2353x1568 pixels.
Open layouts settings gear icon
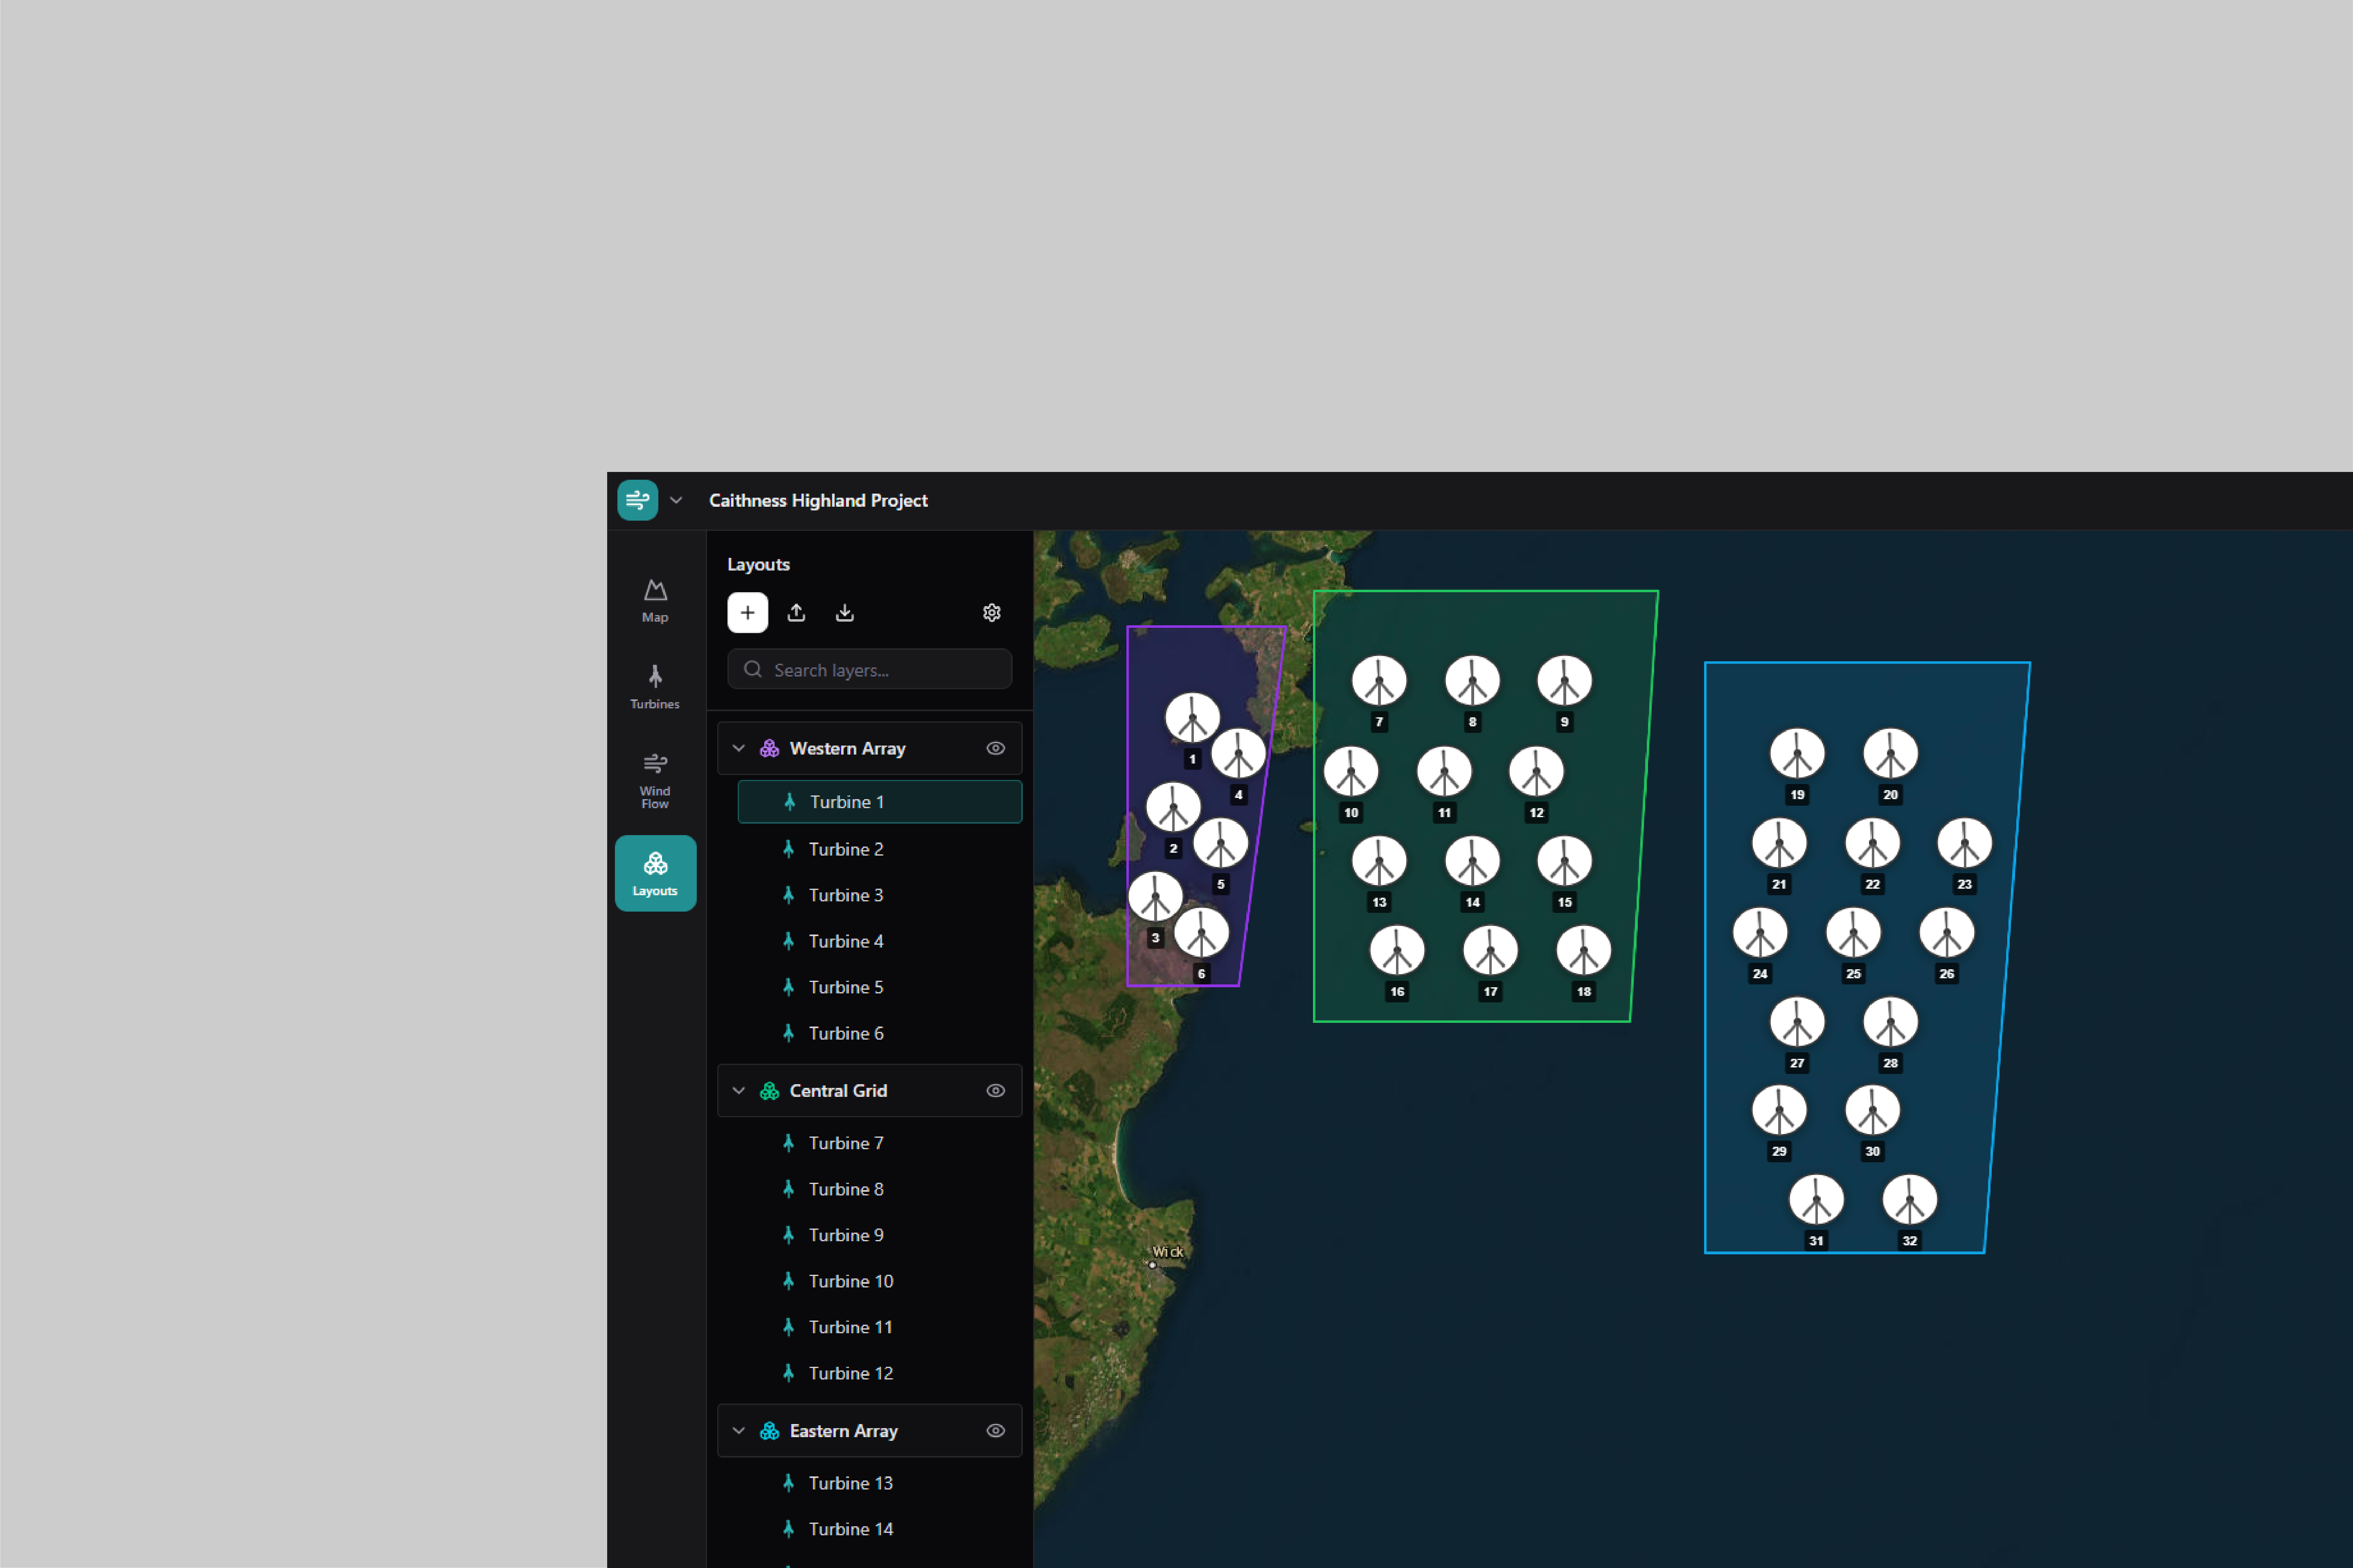(991, 612)
